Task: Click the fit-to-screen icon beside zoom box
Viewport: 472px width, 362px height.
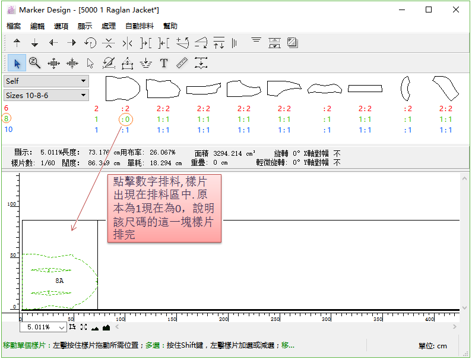Action: [84, 327]
